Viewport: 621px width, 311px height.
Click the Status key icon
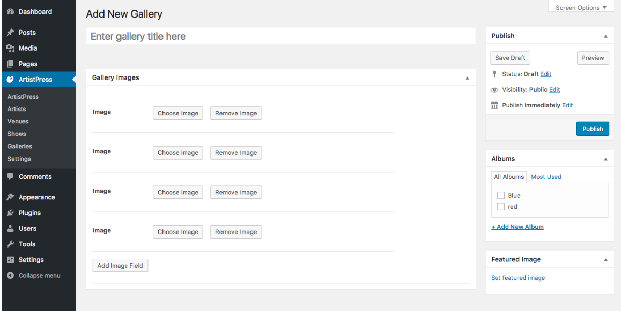(x=494, y=74)
